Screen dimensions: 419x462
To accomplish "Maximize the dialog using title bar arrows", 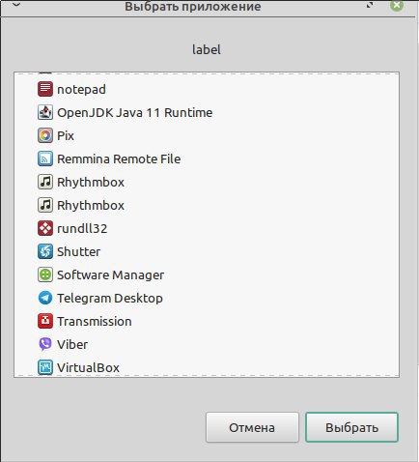I will (370, 5).
